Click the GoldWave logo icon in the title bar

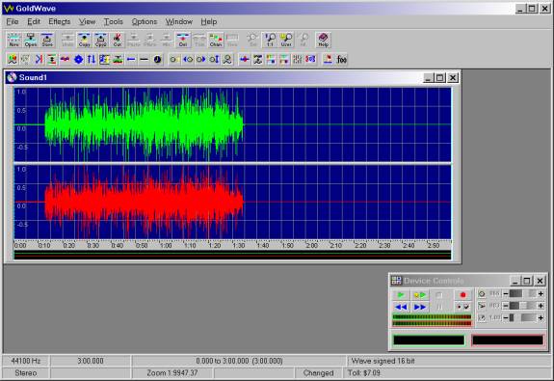tap(9, 8)
